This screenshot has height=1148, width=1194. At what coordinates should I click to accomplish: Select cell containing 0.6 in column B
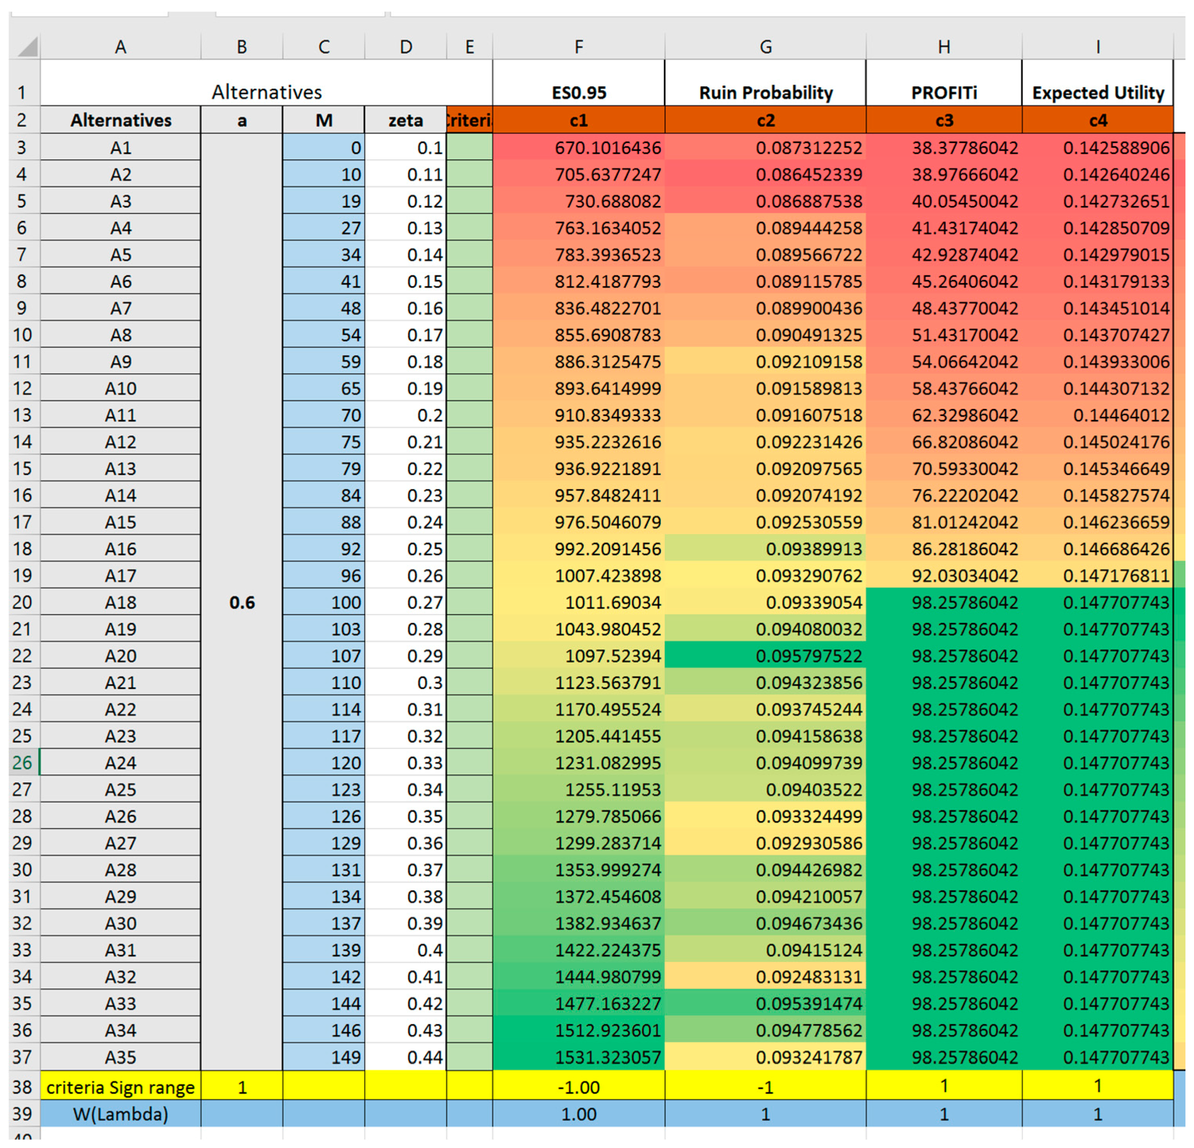(x=242, y=603)
